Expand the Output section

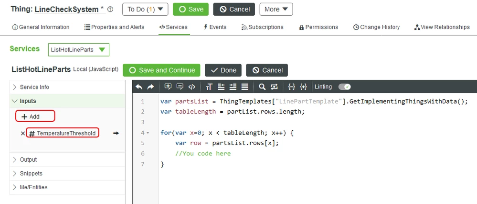coord(67,159)
